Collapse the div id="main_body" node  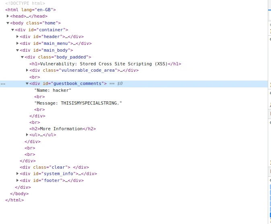[x=18, y=50]
